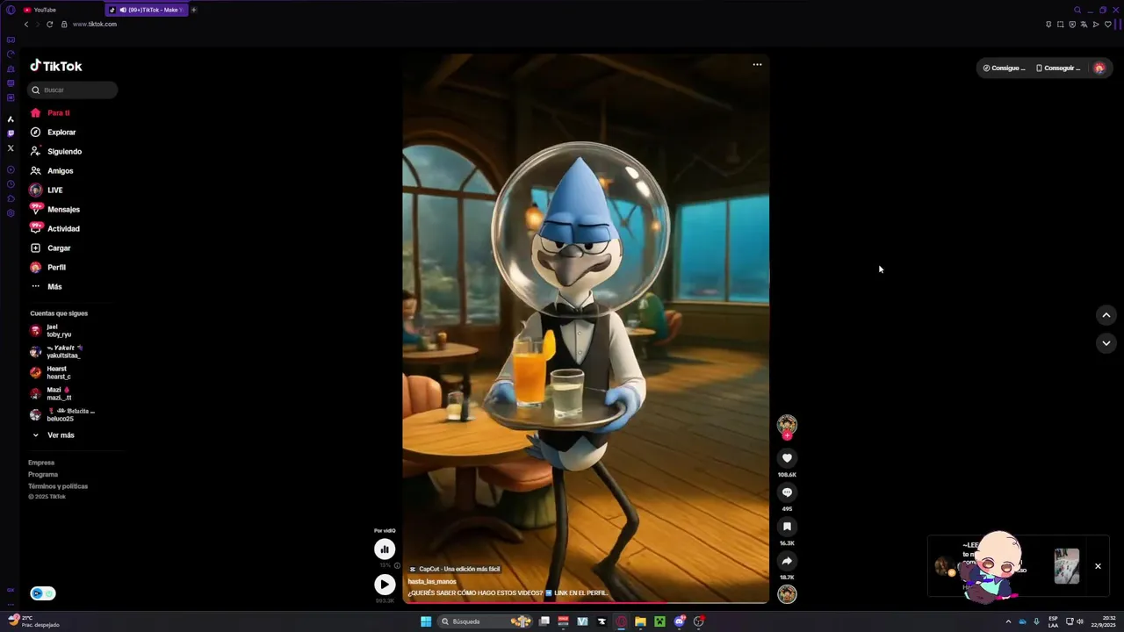Go to next video with down chevron
The image size is (1124, 632).
(x=1106, y=343)
